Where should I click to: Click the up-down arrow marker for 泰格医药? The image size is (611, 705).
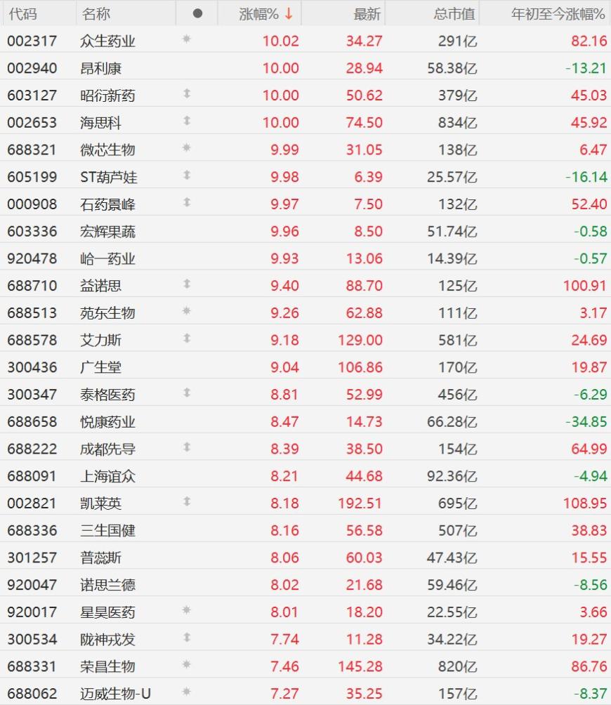(x=187, y=393)
